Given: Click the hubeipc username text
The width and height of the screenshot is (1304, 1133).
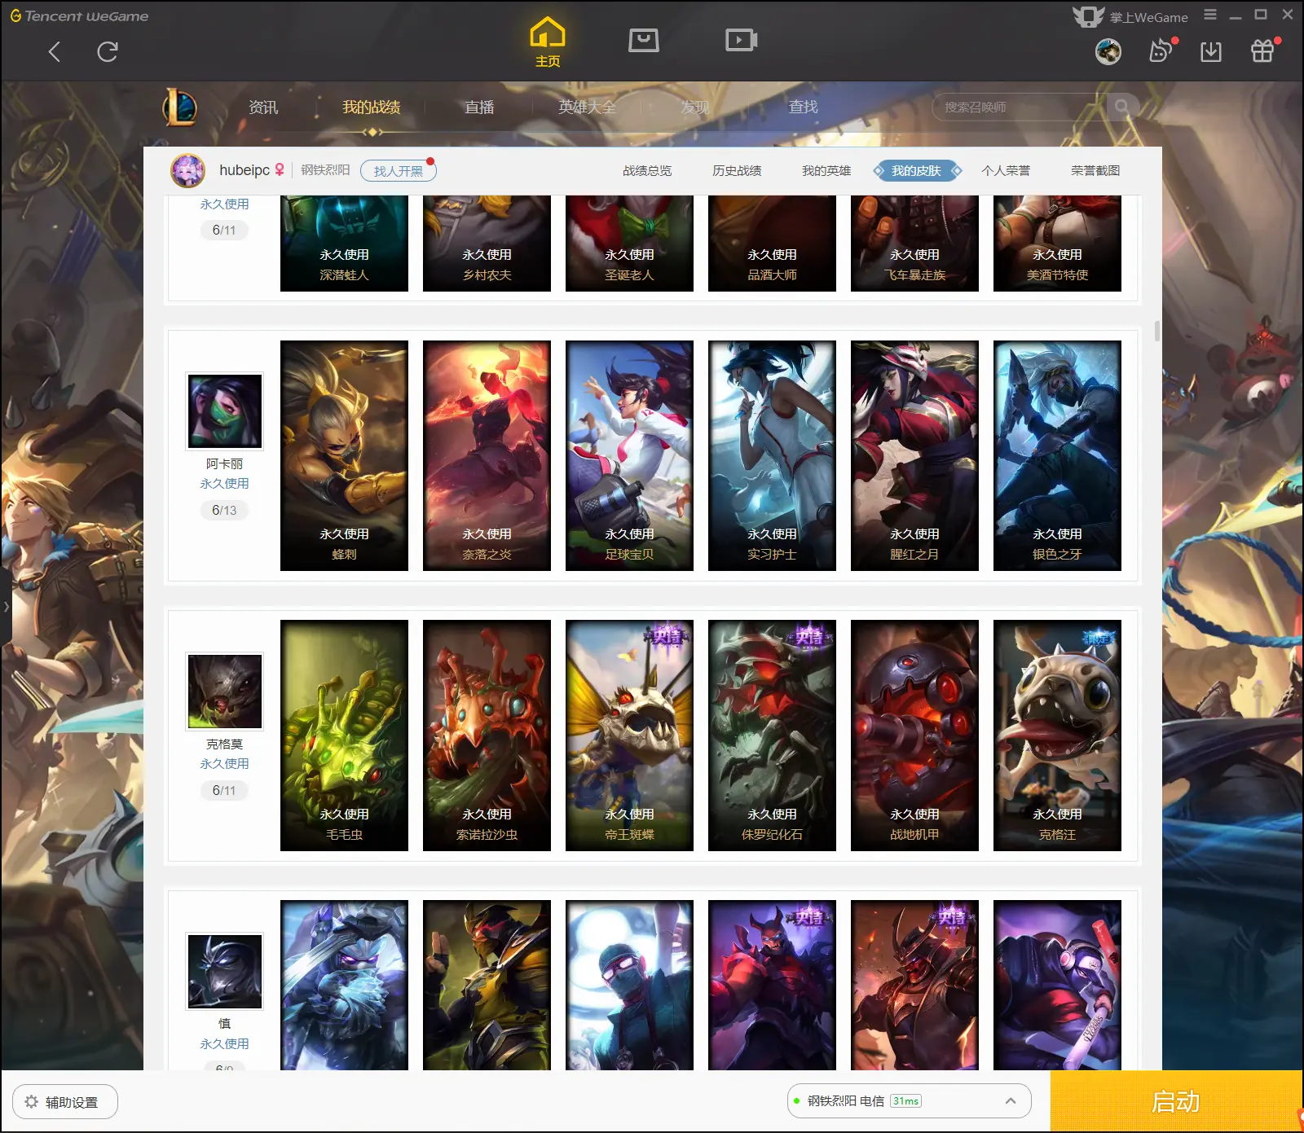Looking at the screenshot, I should pos(244,170).
